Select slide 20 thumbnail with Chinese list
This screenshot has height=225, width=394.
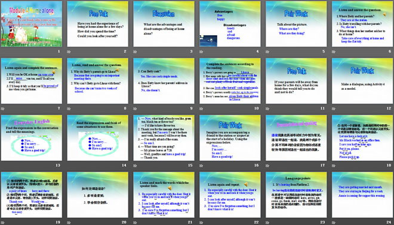(x=97, y=195)
